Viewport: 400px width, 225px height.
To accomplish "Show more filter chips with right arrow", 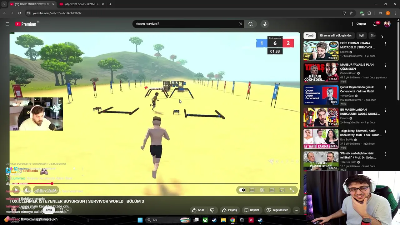I will click(382, 37).
